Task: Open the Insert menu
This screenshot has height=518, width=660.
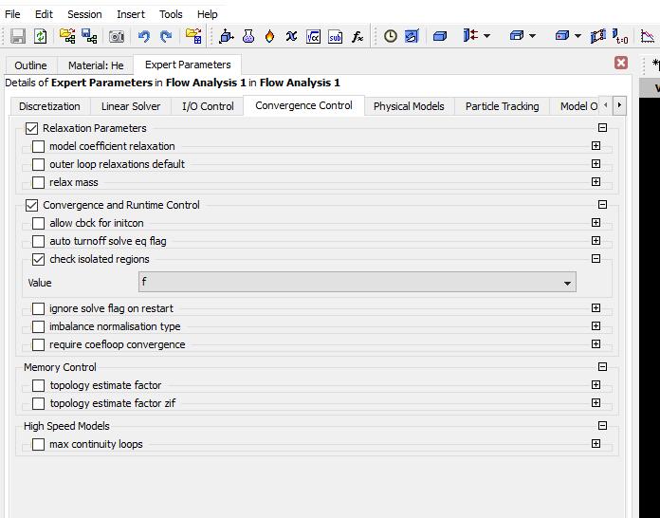Action: coord(131,14)
